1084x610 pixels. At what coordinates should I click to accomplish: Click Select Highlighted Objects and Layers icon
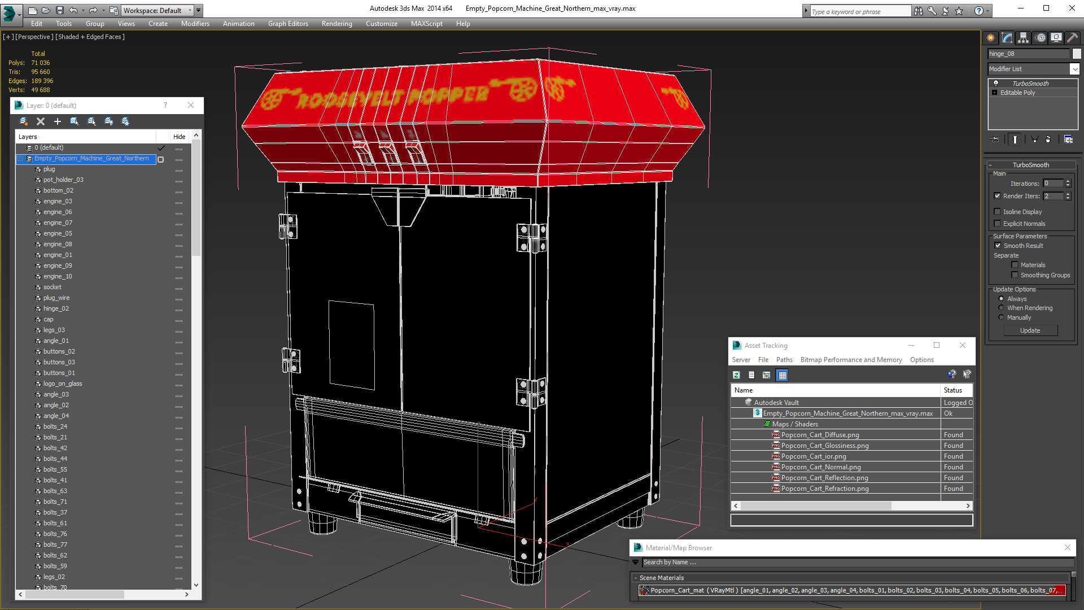click(75, 121)
